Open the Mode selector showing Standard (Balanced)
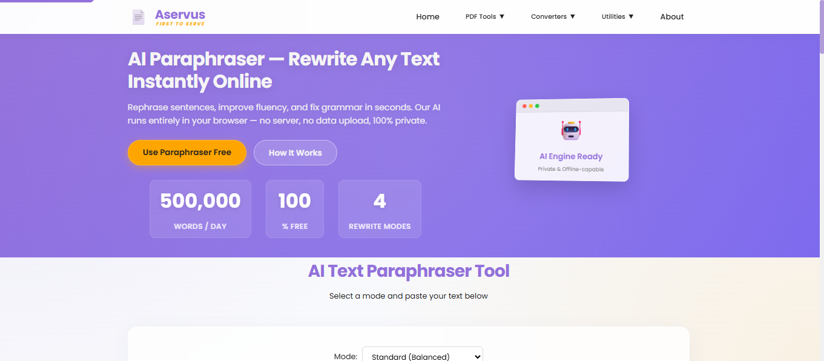Image resolution: width=824 pixels, height=361 pixels. coord(422,356)
